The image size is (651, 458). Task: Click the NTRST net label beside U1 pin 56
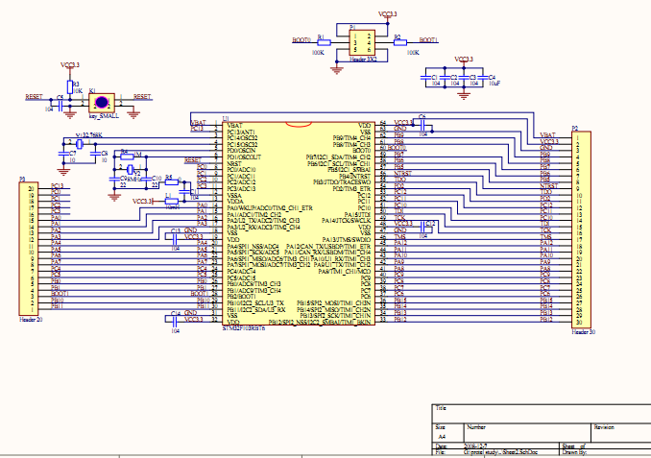pos(402,174)
